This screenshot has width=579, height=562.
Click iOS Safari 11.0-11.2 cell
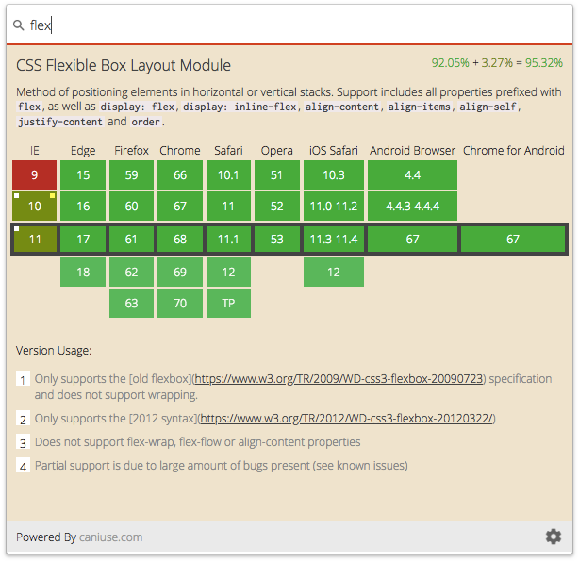point(334,206)
